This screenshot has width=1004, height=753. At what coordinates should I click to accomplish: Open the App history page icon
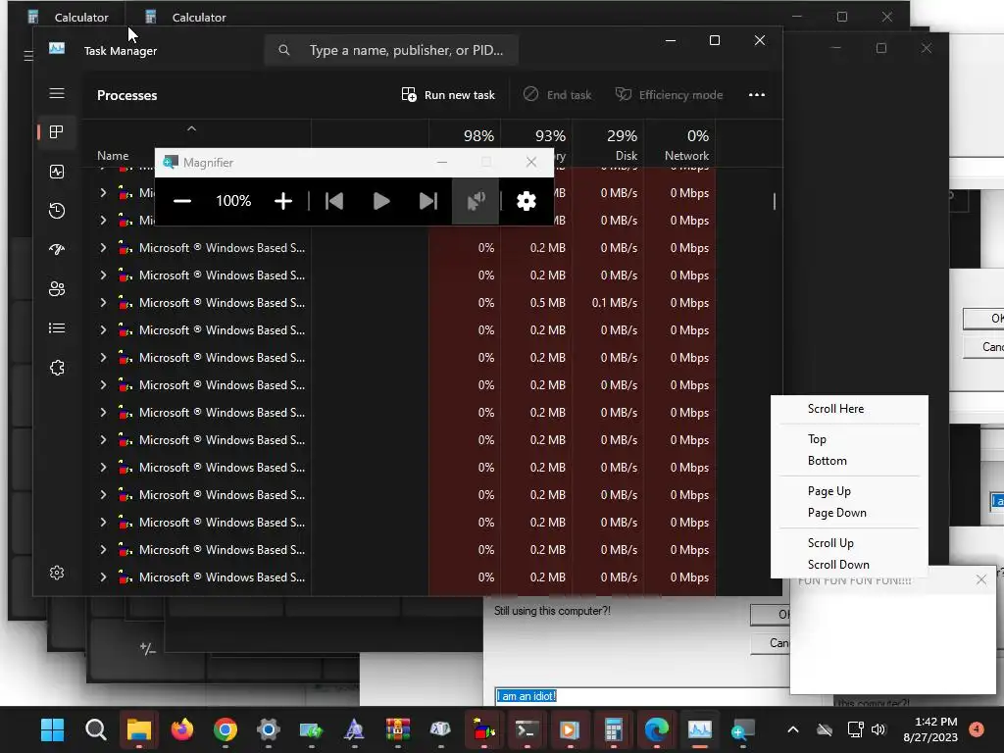pyautogui.click(x=57, y=211)
